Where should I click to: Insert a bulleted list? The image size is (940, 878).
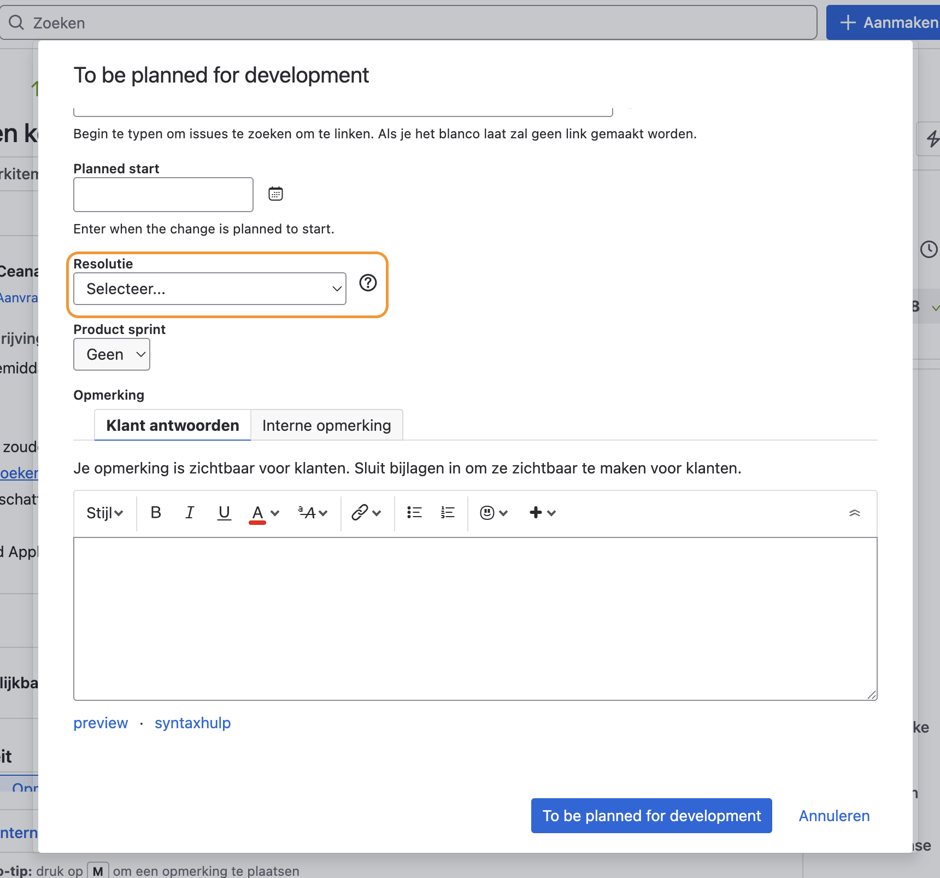[414, 512]
